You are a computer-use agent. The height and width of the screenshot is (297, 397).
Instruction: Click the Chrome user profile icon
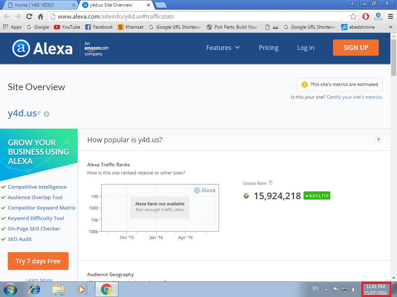pos(352,3)
